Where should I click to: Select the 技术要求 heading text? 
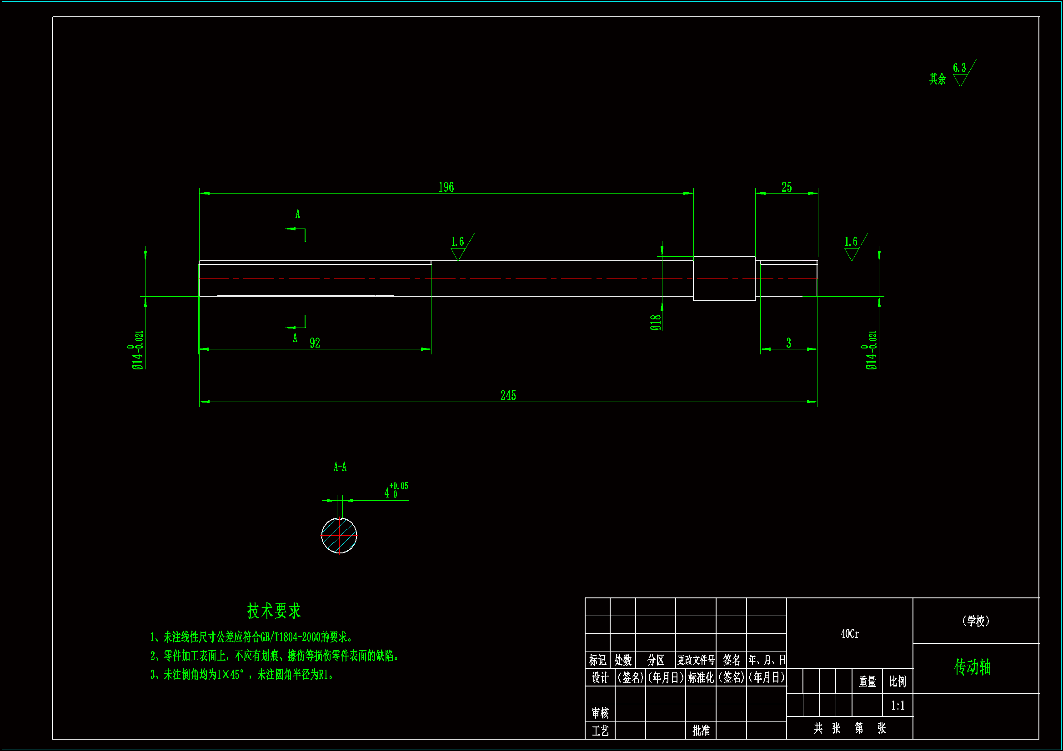[274, 611]
